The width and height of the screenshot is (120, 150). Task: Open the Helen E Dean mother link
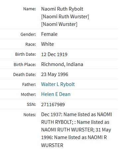[56, 94]
